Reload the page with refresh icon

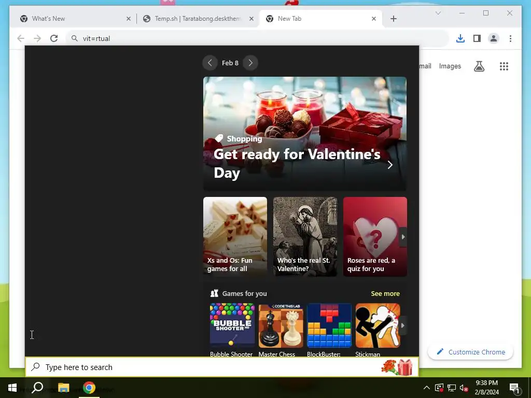tap(54, 38)
